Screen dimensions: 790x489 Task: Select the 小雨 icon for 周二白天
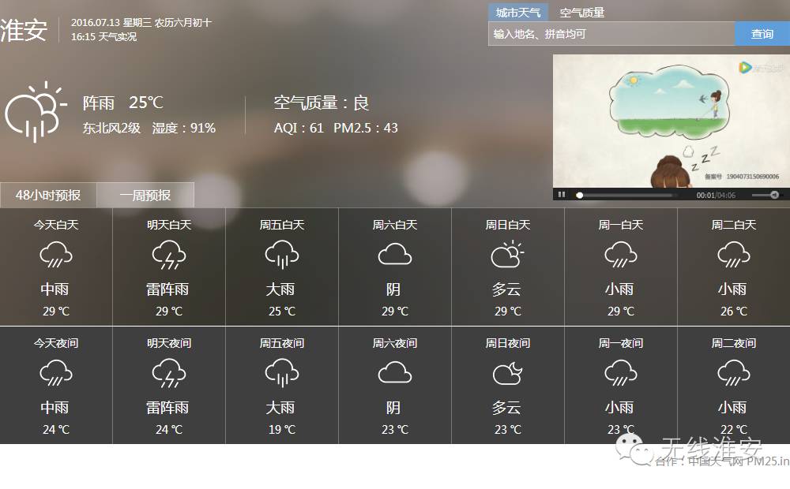[x=733, y=254]
